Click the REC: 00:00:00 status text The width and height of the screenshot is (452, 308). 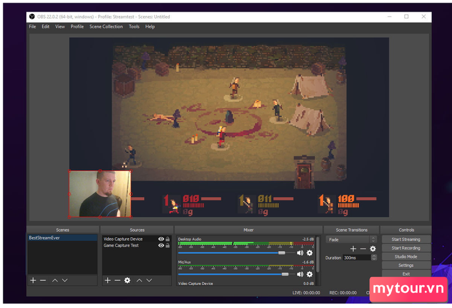[343, 293]
